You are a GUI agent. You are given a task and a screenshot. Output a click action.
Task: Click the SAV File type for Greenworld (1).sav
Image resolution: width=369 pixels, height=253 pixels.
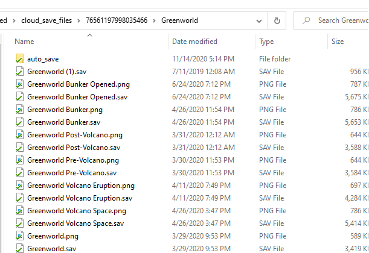[x=272, y=72]
